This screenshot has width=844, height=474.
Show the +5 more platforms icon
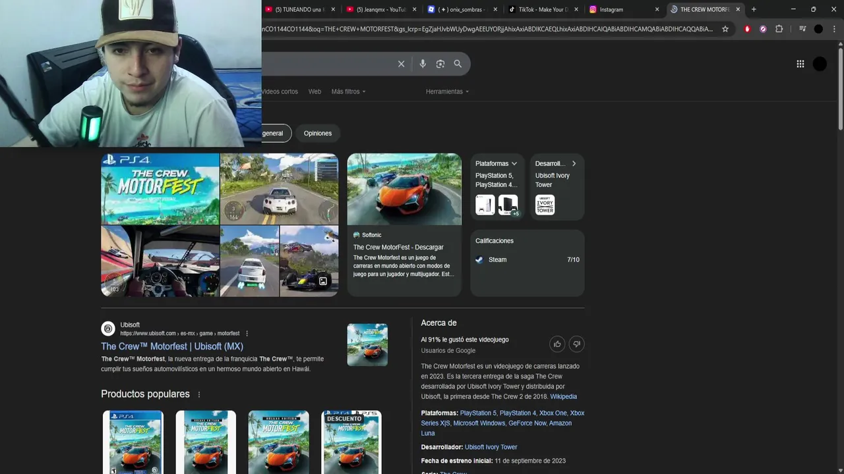click(508, 205)
